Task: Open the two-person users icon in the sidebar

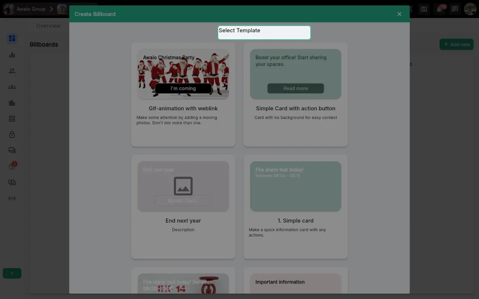Action: pyautogui.click(x=12, y=71)
